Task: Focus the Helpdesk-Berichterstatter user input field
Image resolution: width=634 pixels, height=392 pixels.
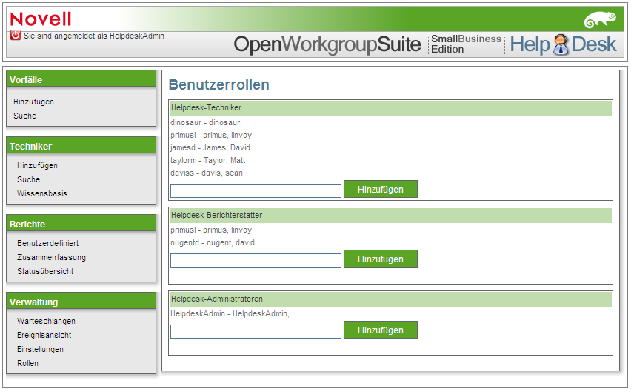Action: [x=256, y=261]
